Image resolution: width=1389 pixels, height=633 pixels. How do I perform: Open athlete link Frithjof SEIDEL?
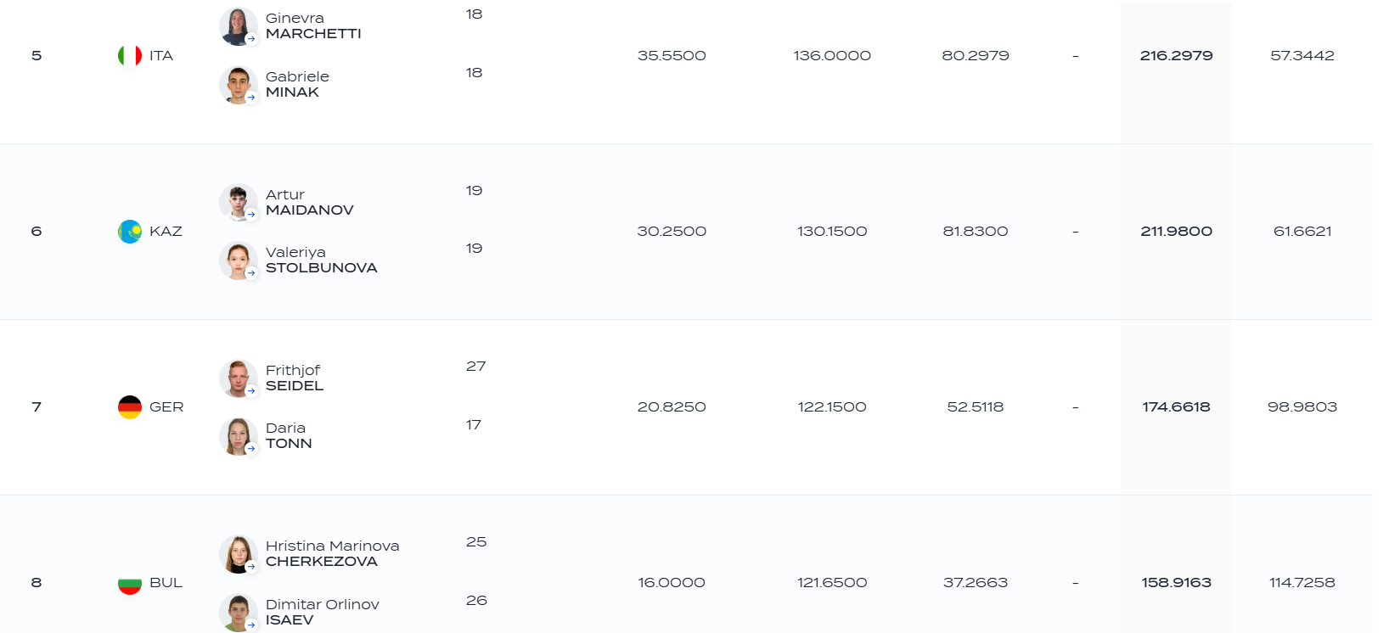[295, 378]
